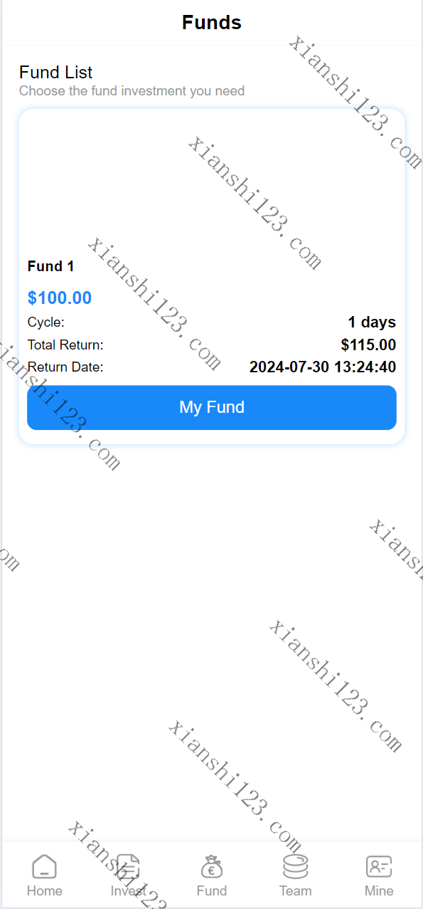Viewport: 423px width, 909px height.
Task: Open the Team coins stack icon
Action: pos(295,866)
